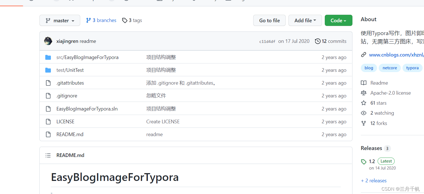The width and height of the screenshot is (424, 194).
Task: Click file icon beside .gitignore
Action: [48, 96]
